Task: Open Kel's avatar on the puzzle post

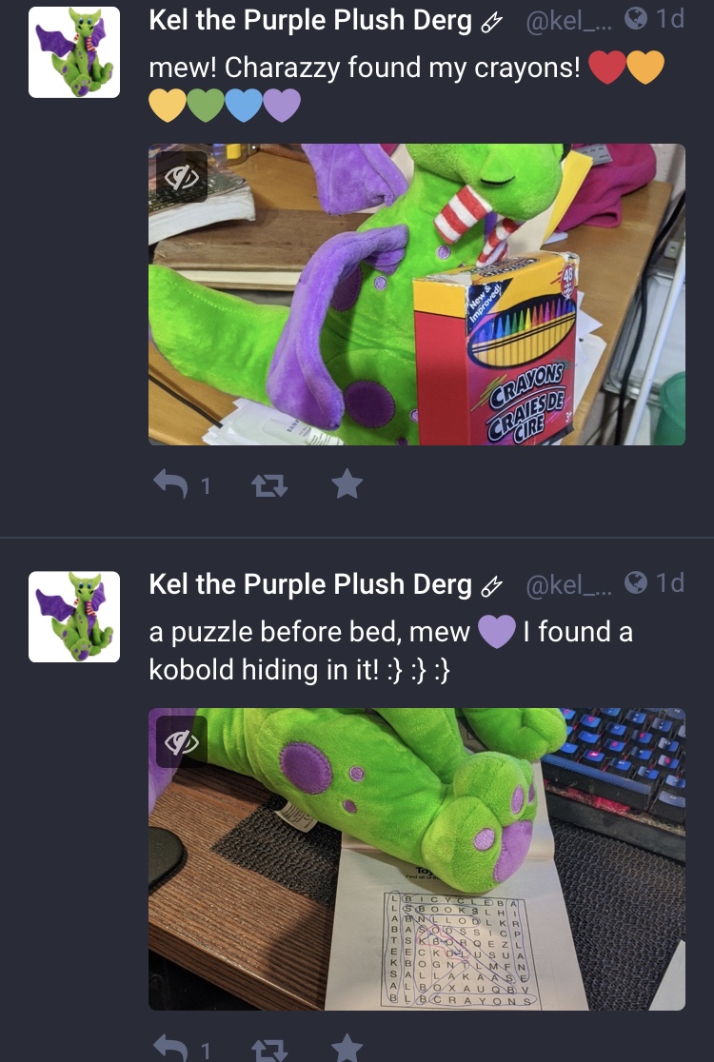Action: [x=74, y=617]
